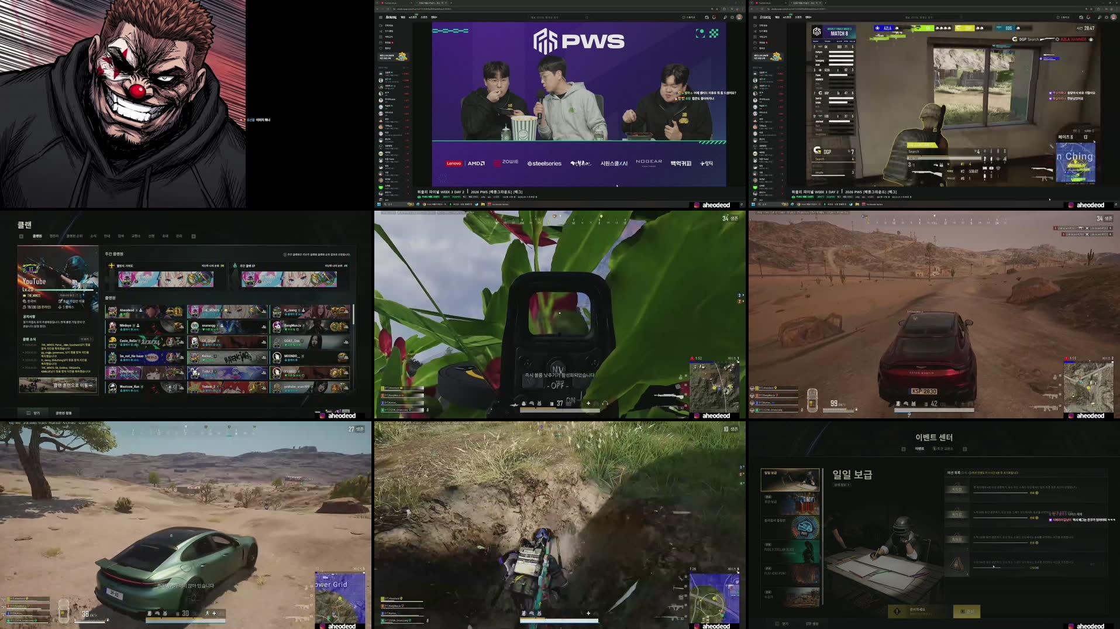Click vehicle seat icon in green car panel
The height and width of the screenshot is (629, 1120).
[63, 611]
